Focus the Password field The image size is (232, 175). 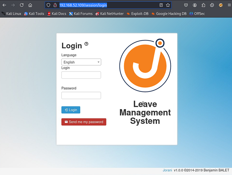pyautogui.click(x=81, y=95)
